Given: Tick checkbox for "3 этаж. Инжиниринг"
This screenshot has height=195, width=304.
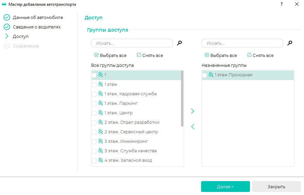Looking at the screenshot, I should pos(94,141).
